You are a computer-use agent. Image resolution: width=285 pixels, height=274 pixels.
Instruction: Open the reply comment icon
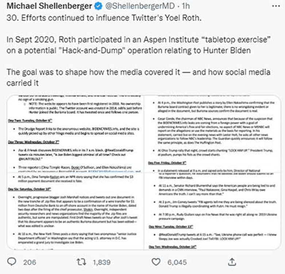click(12, 262)
